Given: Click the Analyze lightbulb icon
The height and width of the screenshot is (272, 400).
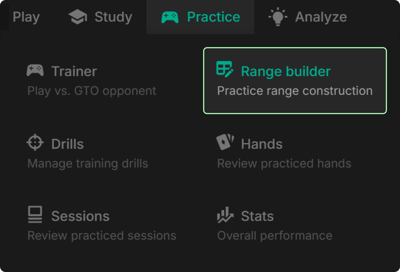Looking at the screenshot, I should coord(278,17).
